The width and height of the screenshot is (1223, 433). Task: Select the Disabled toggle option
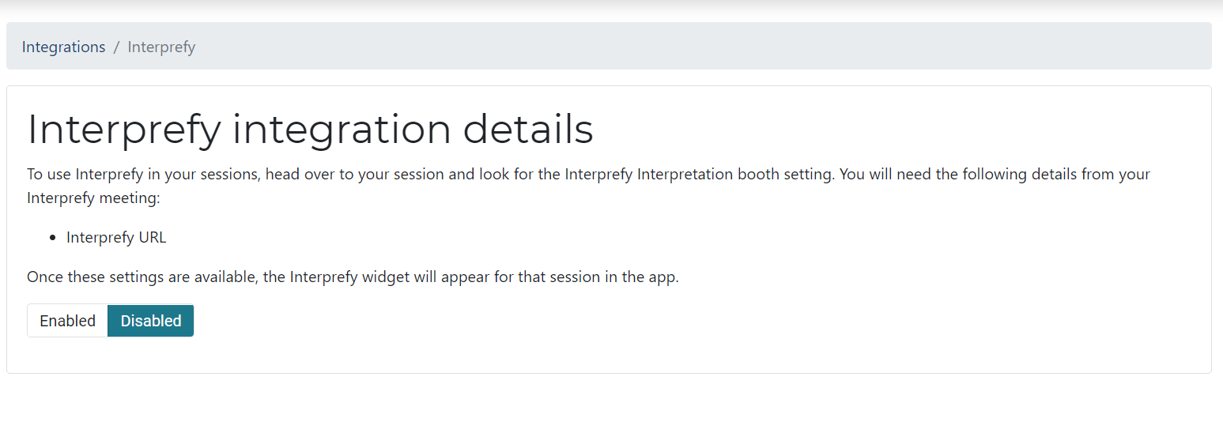tap(151, 321)
